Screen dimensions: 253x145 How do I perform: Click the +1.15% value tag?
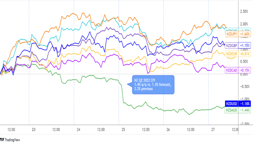[245, 45]
